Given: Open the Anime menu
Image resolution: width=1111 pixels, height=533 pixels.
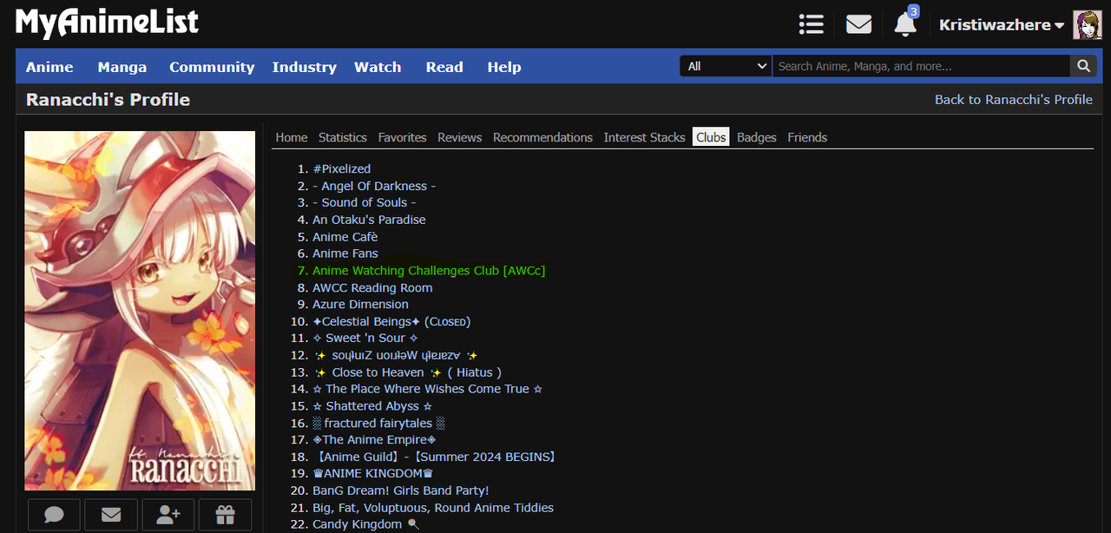Looking at the screenshot, I should pos(49,67).
